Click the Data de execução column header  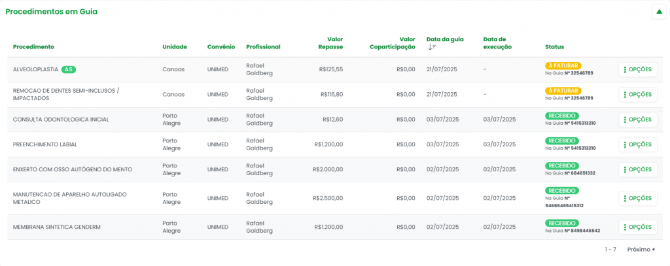pos(497,43)
